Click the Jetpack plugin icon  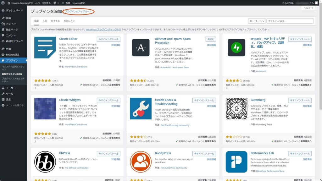(236, 48)
